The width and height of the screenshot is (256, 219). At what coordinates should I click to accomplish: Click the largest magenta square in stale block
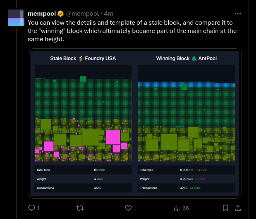[113, 137]
